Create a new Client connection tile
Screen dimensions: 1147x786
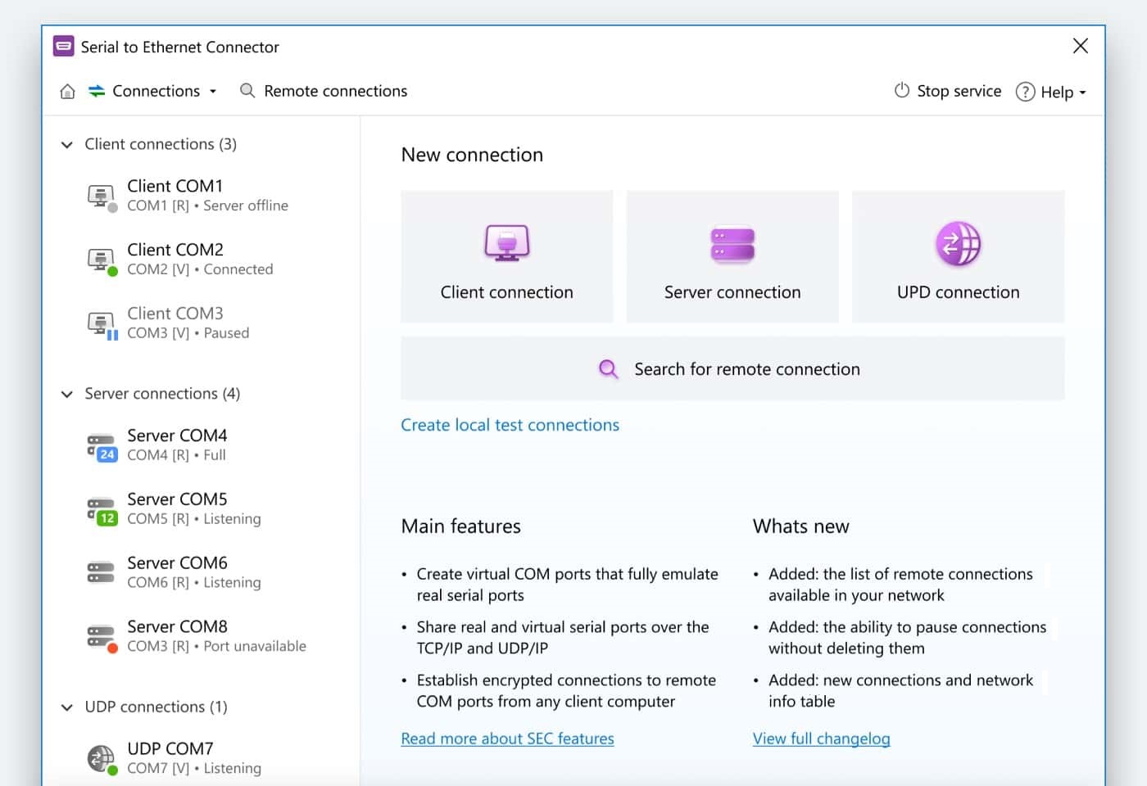tap(506, 257)
